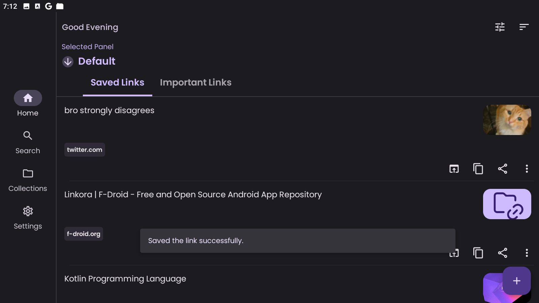This screenshot has width=539, height=303.
Task: Share the F-Droid Linkora link
Action: (x=503, y=253)
